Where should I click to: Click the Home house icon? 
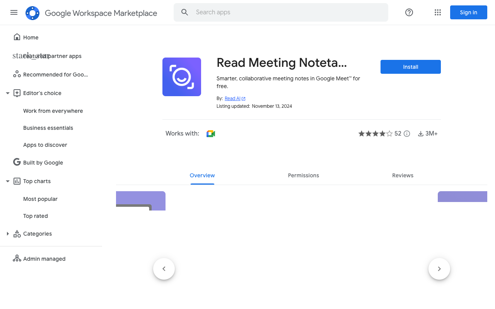click(17, 37)
